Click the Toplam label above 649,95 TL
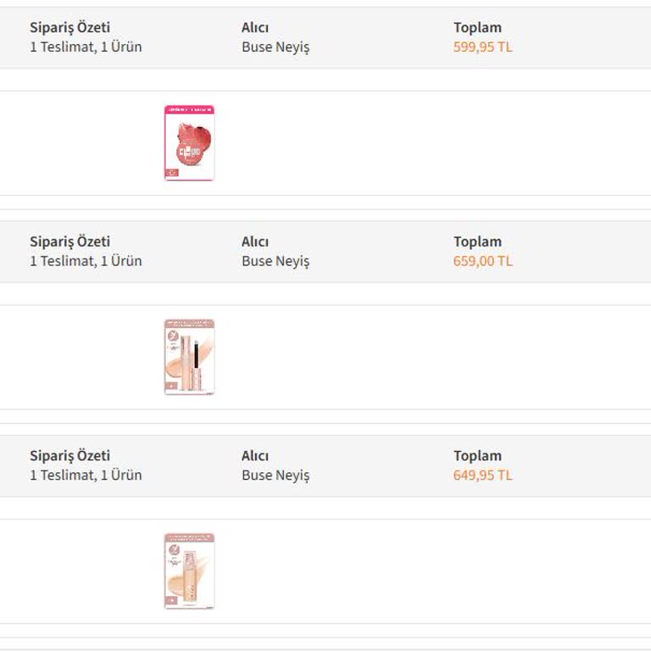The width and height of the screenshot is (651, 651). point(477,456)
